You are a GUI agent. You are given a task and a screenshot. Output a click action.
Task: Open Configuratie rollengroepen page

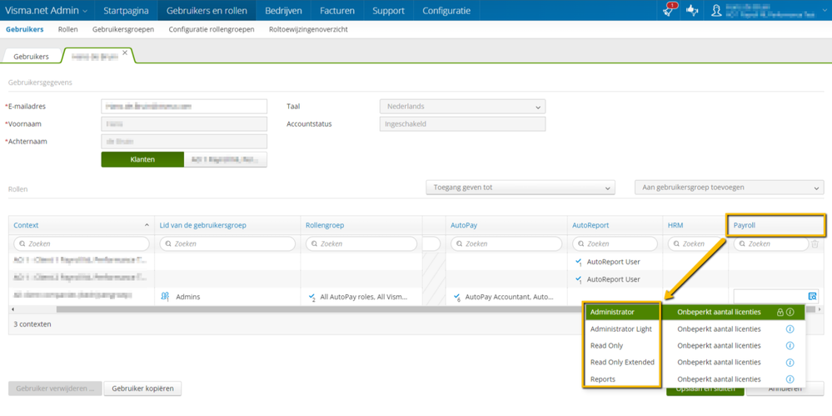212,29
